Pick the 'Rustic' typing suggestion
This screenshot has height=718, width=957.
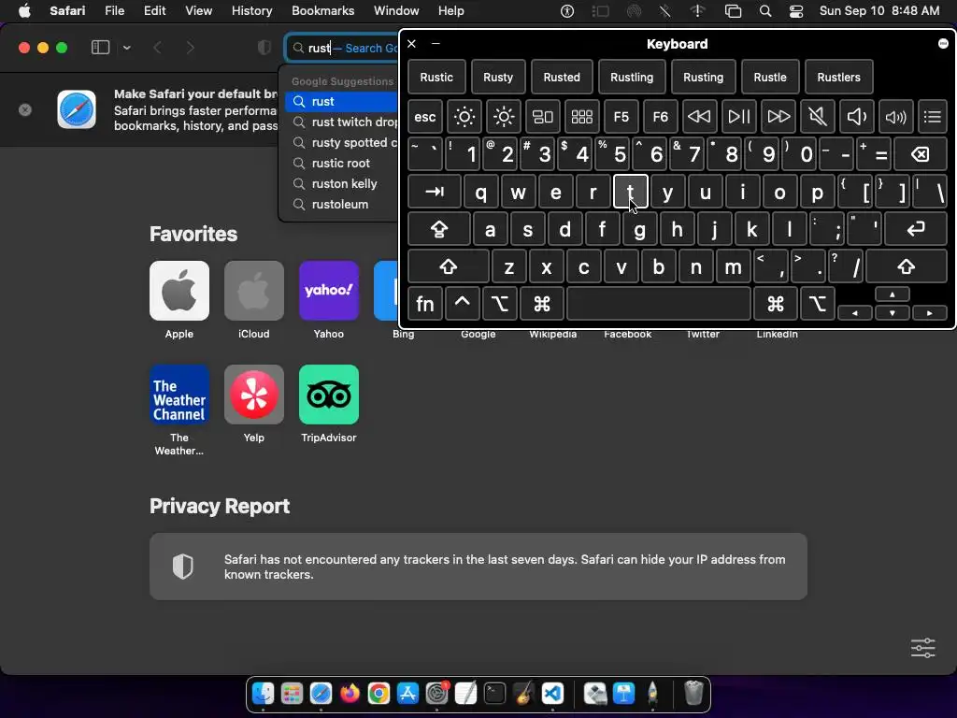point(436,78)
